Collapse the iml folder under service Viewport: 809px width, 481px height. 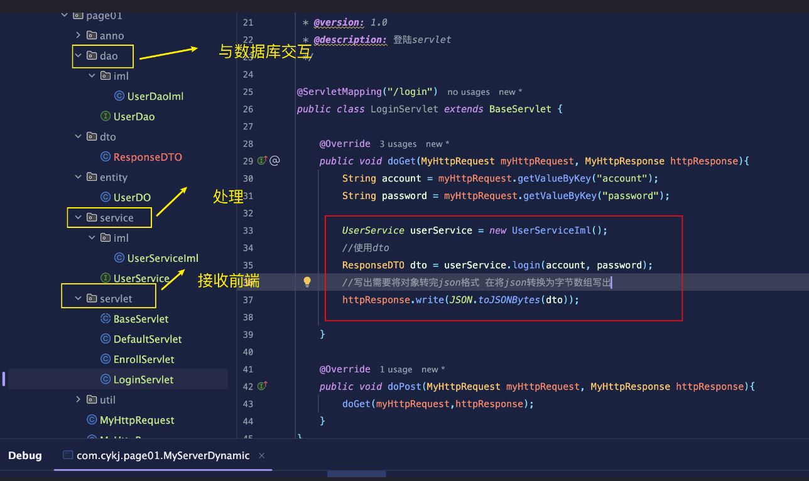(x=92, y=238)
